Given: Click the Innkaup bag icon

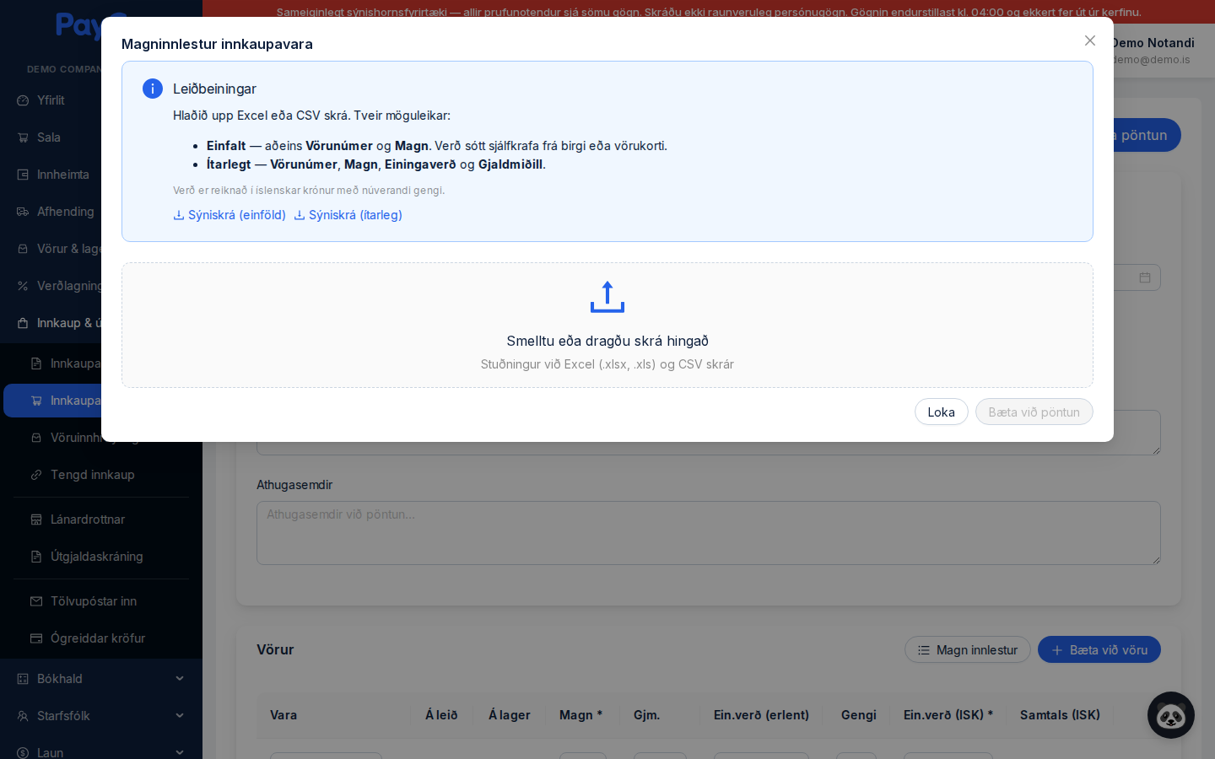Looking at the screenshot, I should click(x=23, y=323).
